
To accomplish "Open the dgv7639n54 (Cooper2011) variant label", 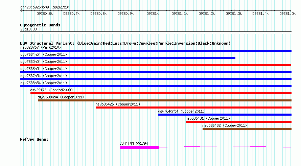I will pyautogui.click(x=61, y=97).
